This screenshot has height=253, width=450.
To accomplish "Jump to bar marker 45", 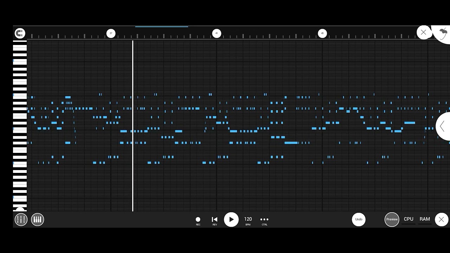I will (x=322, y=33).
